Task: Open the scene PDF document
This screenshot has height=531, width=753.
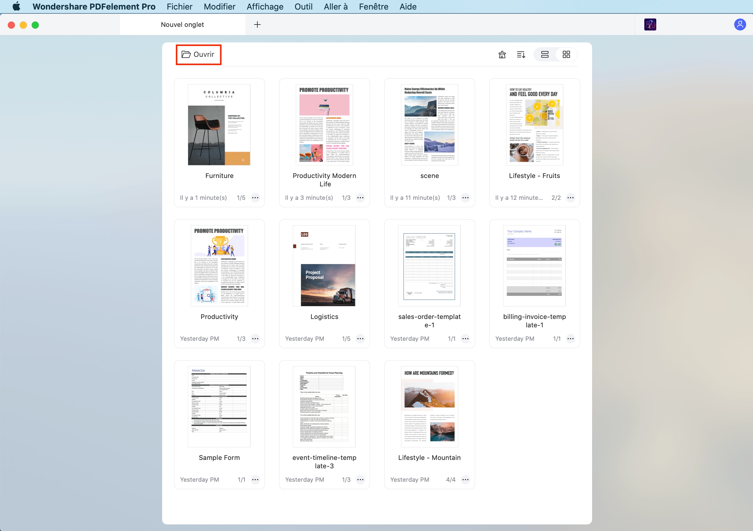Action: [x=429, y=124]
